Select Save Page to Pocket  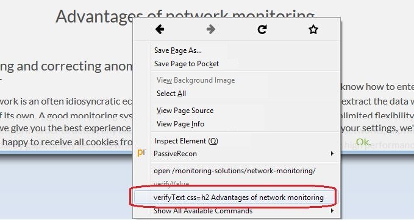click(x=187, y=64)
